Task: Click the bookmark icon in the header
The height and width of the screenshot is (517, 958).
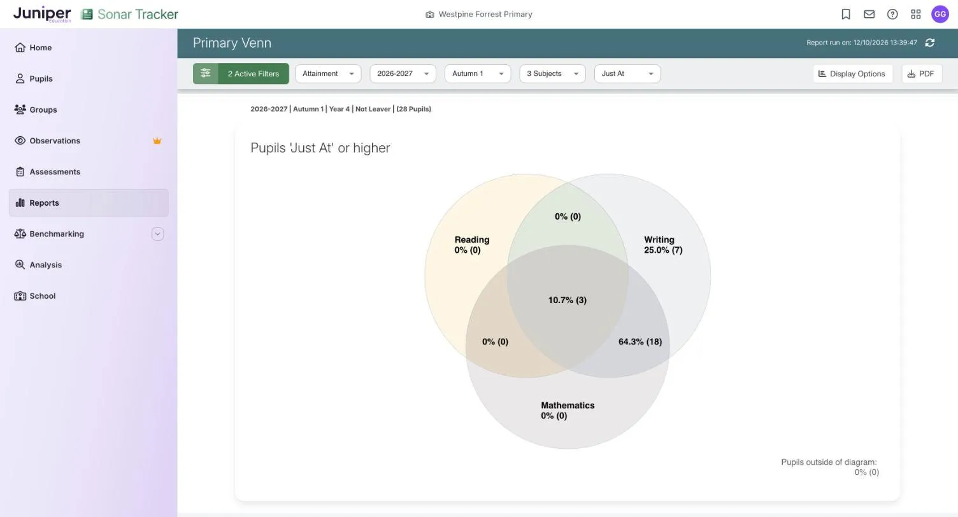Action: [846, 14]
